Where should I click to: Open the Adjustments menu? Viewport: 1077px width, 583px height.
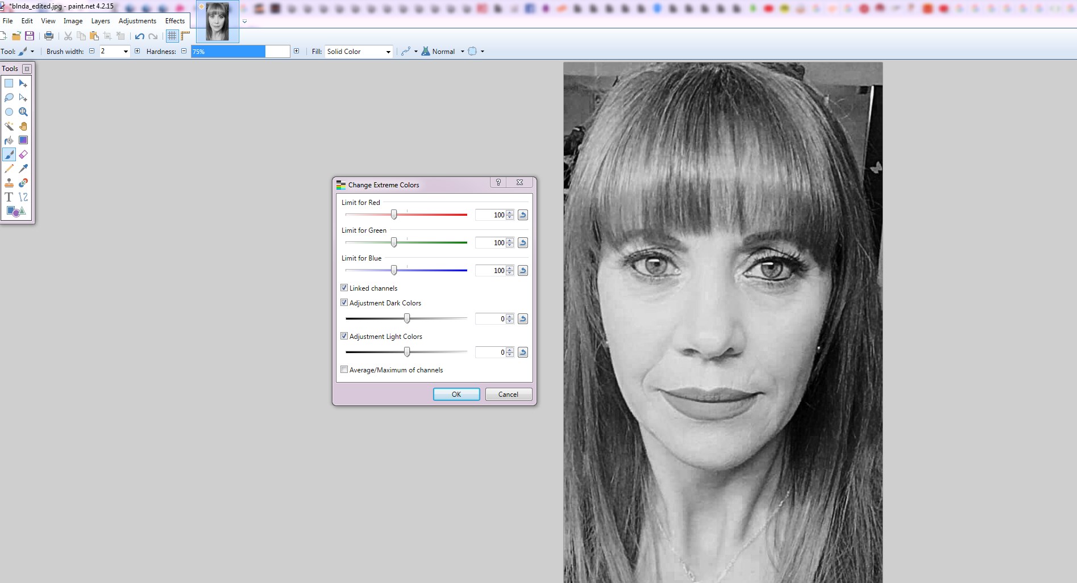[137, 21]
